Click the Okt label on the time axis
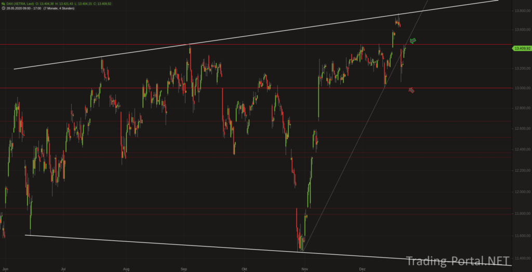The width and height of the screenshot is (532, 272). point(244,269)
